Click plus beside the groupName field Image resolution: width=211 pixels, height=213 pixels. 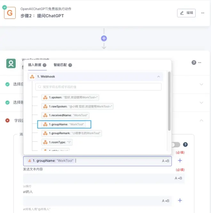tap(180, 160)
